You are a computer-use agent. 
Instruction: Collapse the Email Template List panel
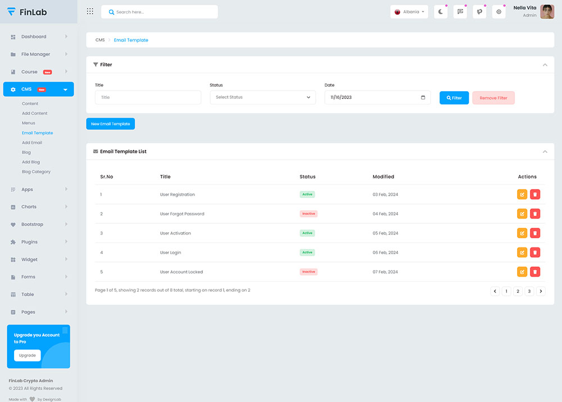point(545,152)
